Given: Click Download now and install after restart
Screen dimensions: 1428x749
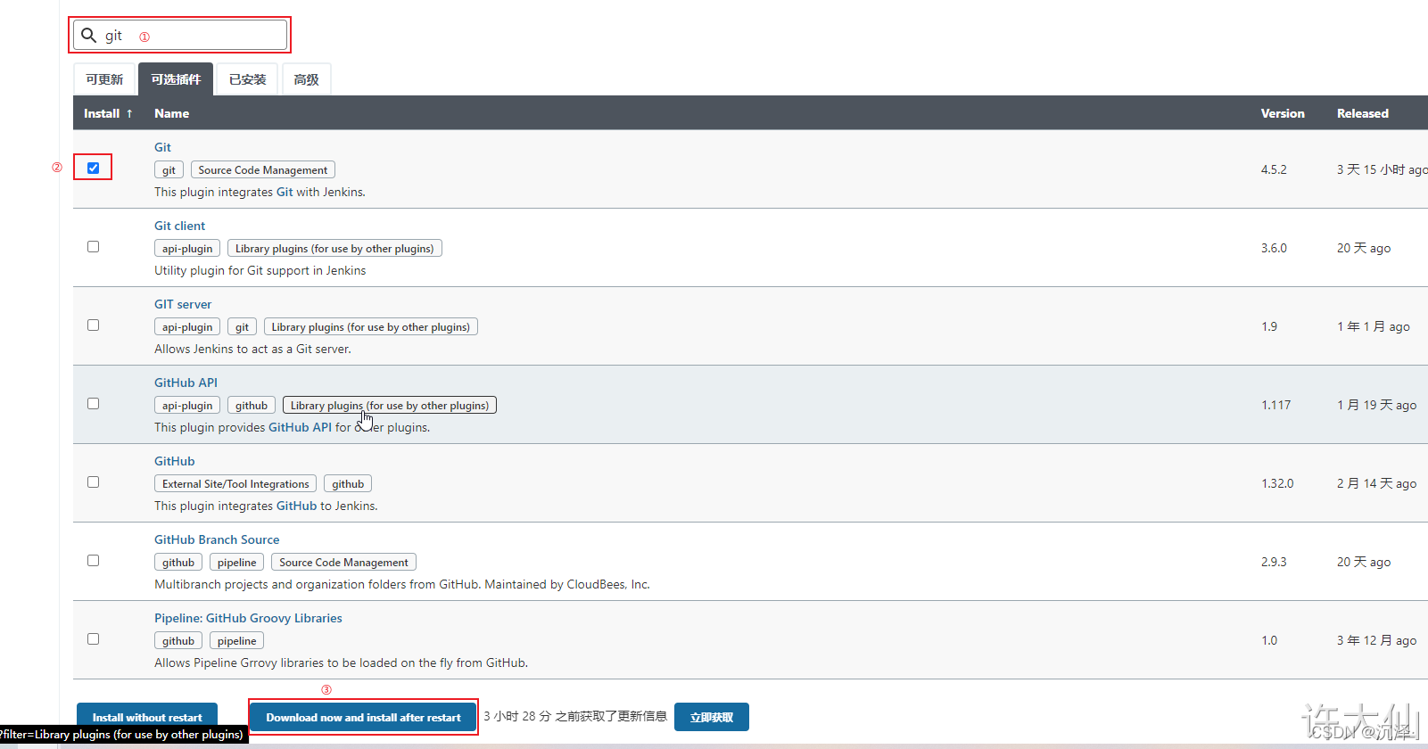Looking at the screenshot, I should point(363,717).
